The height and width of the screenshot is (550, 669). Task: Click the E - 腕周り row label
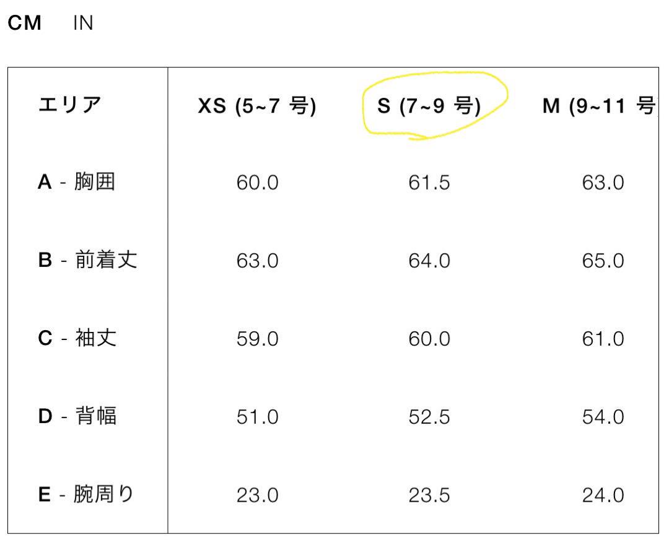coord(85,494)
